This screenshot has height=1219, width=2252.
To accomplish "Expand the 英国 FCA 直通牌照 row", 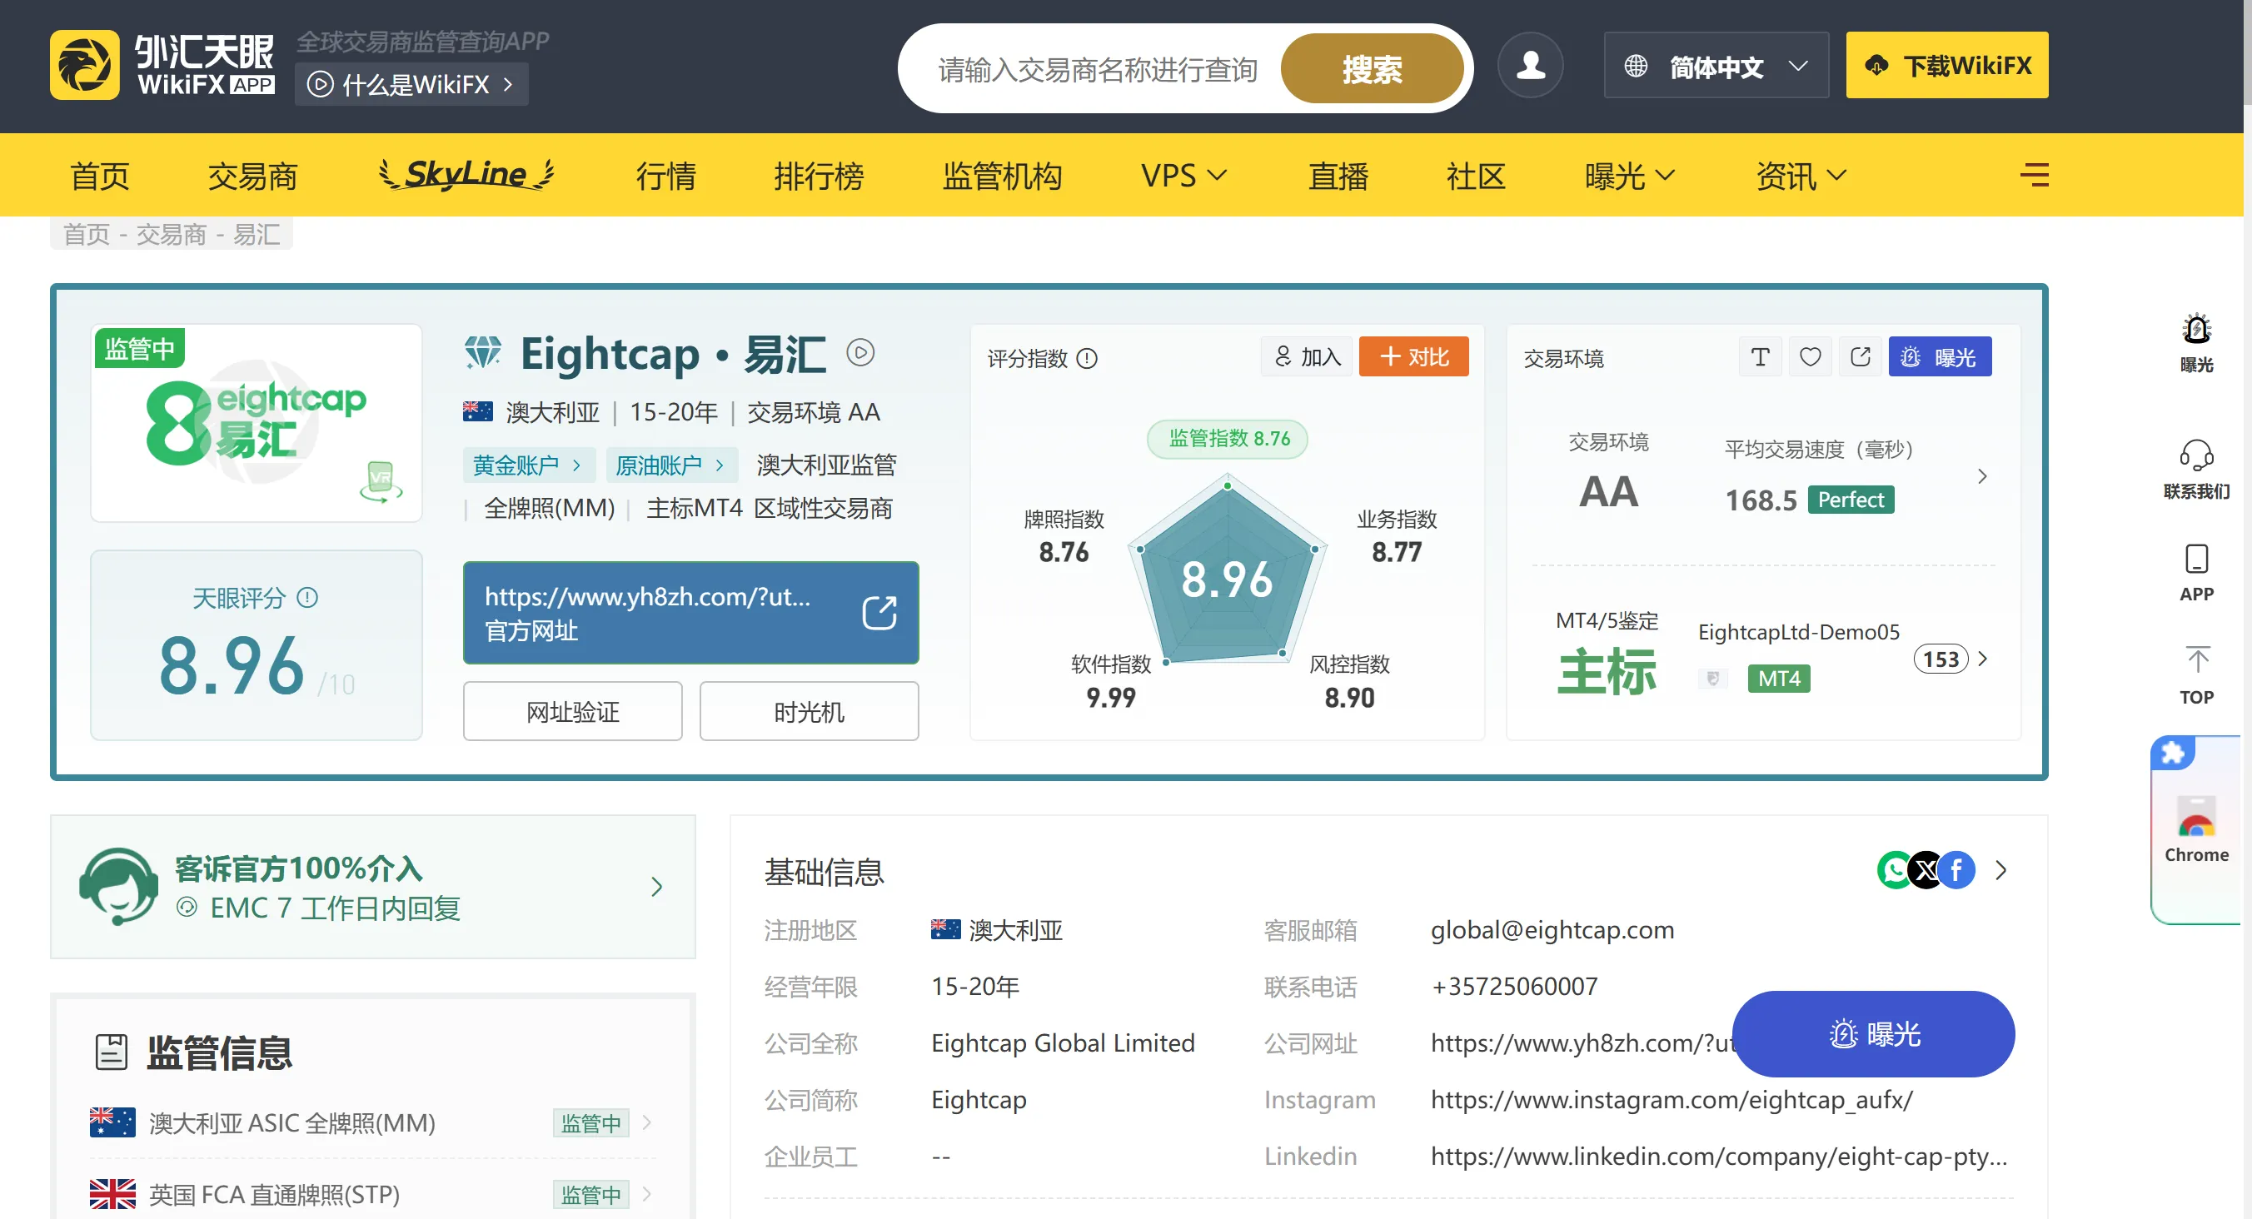I will 646,1194.
